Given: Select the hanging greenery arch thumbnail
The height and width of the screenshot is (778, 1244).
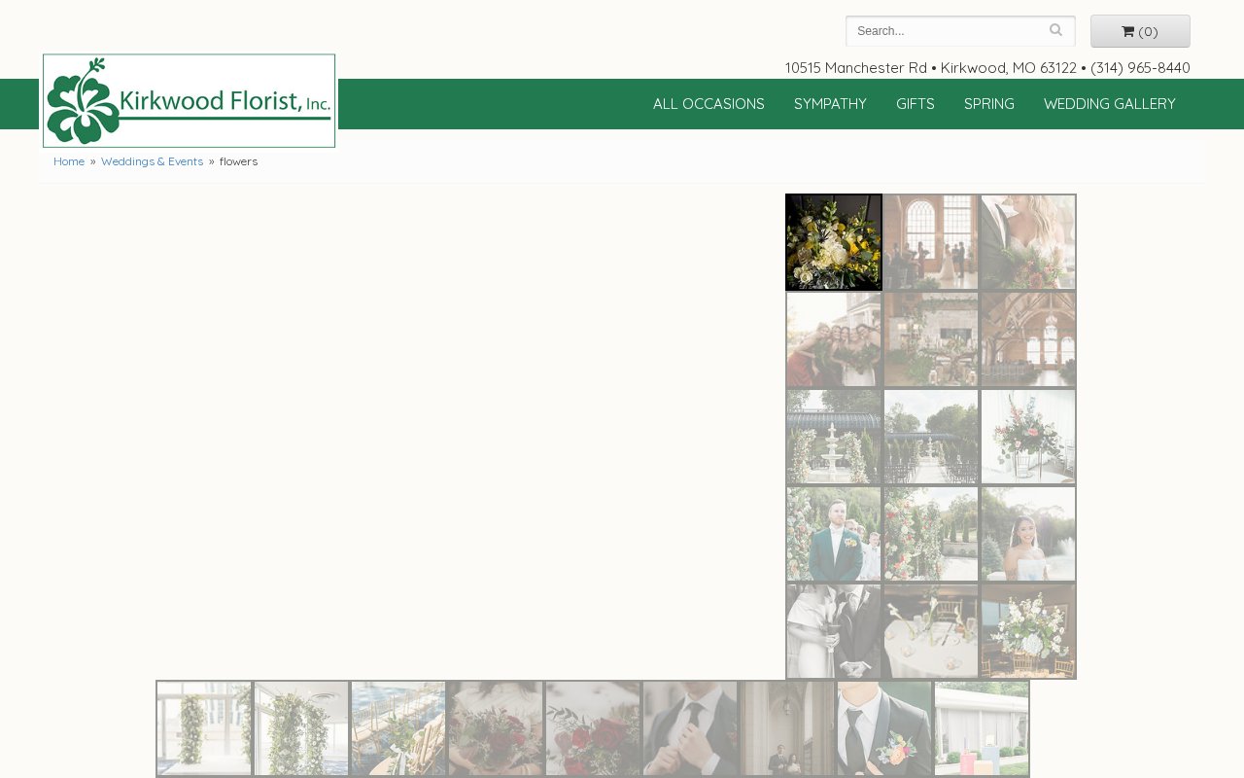Looking at the screenshot, I should 301,728.
